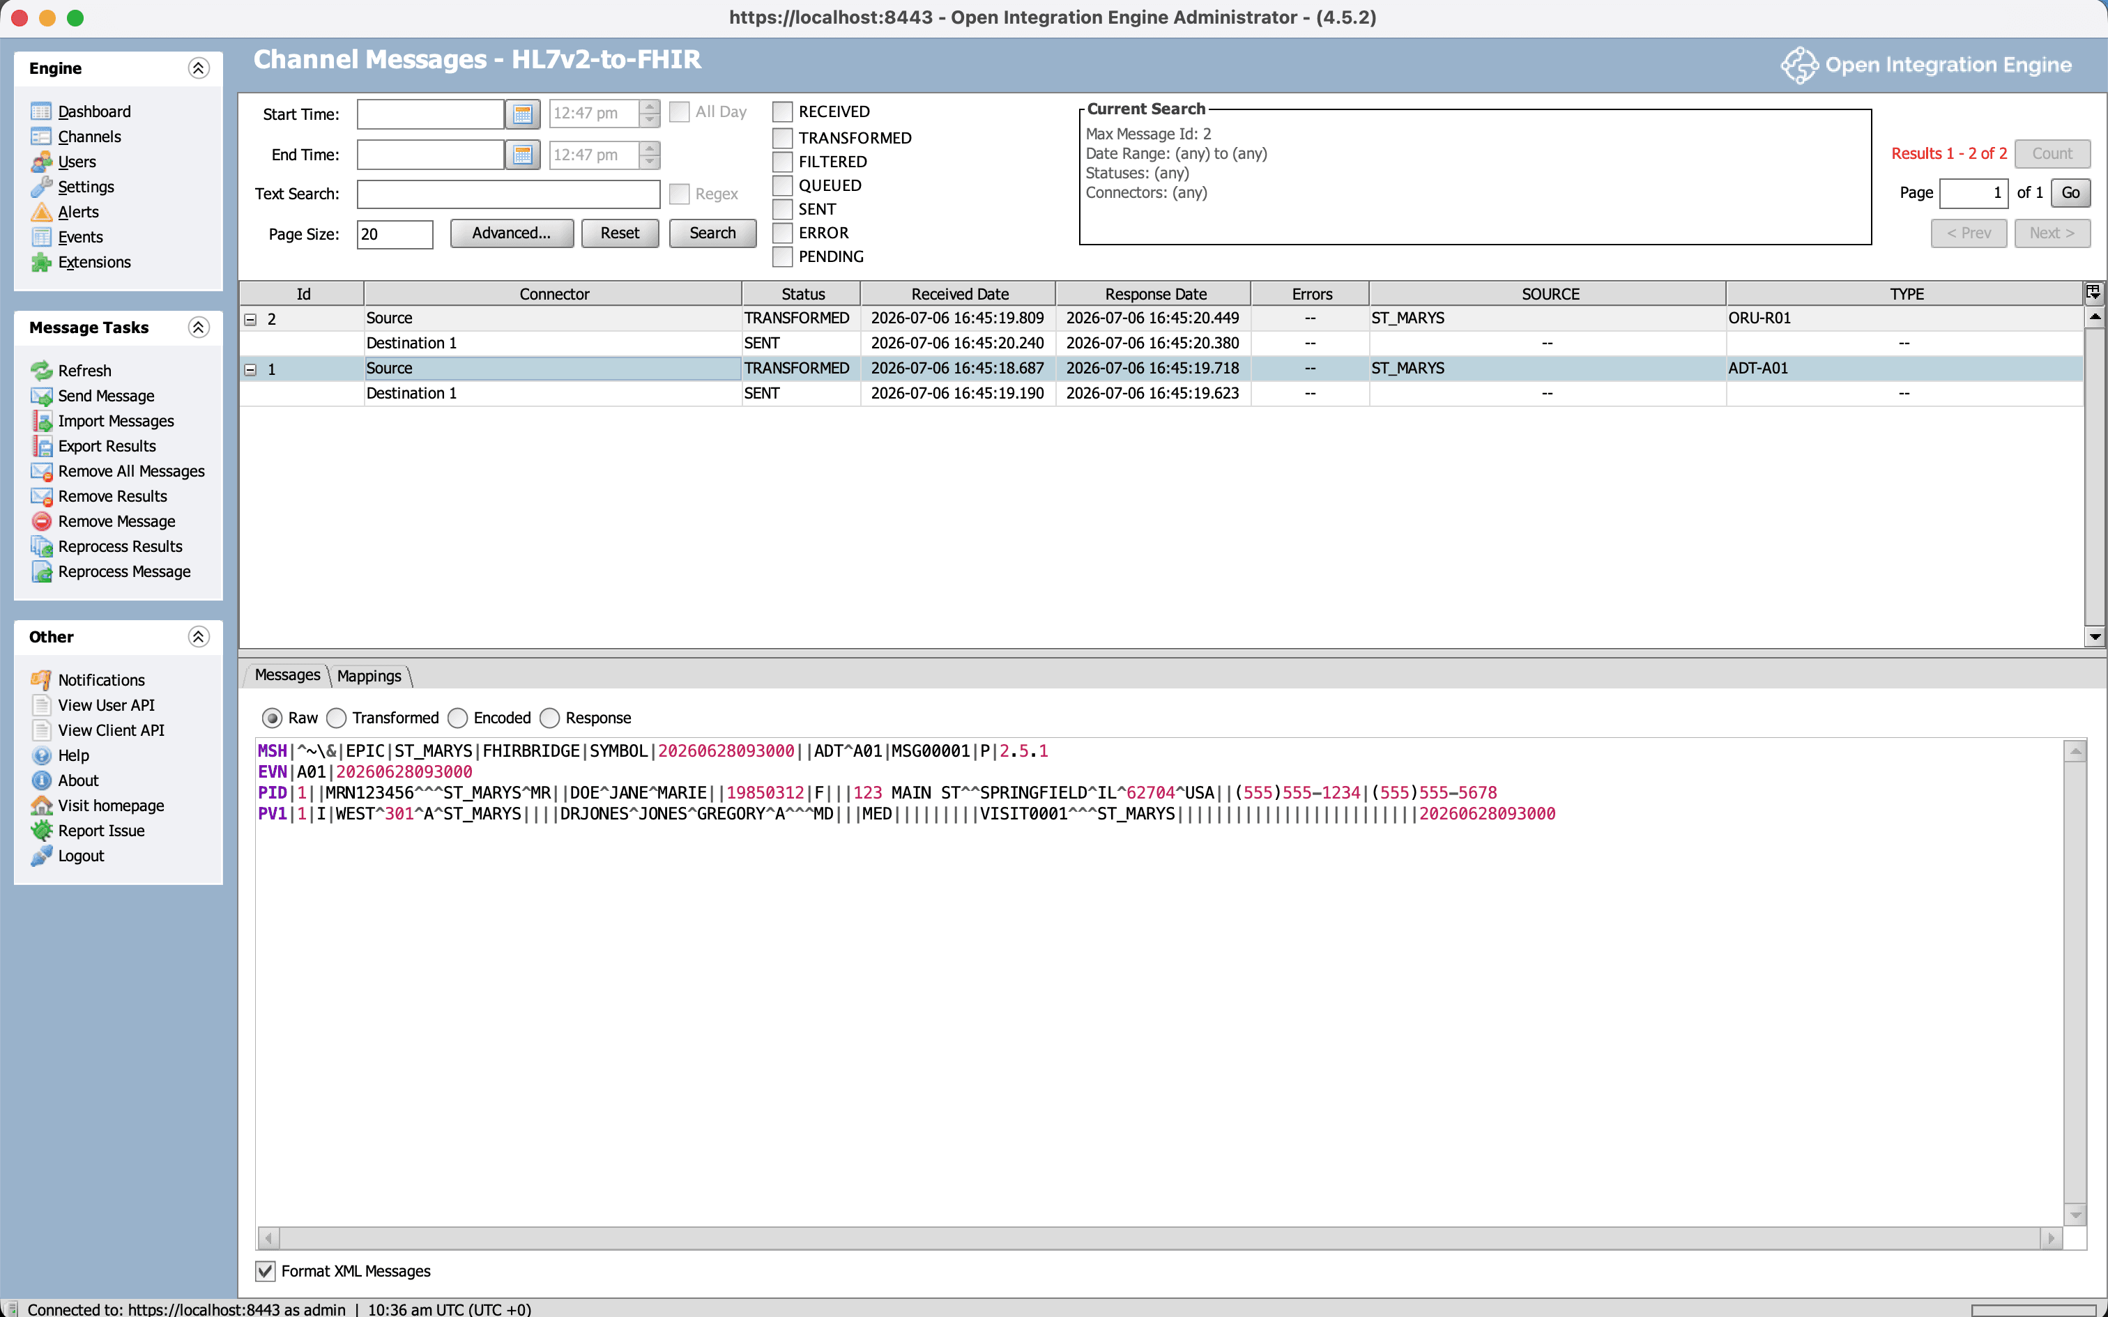Check the FILTERED status filter
Image resolution: width=2108 pixels, height=1317 pixels.
point(782,161)
